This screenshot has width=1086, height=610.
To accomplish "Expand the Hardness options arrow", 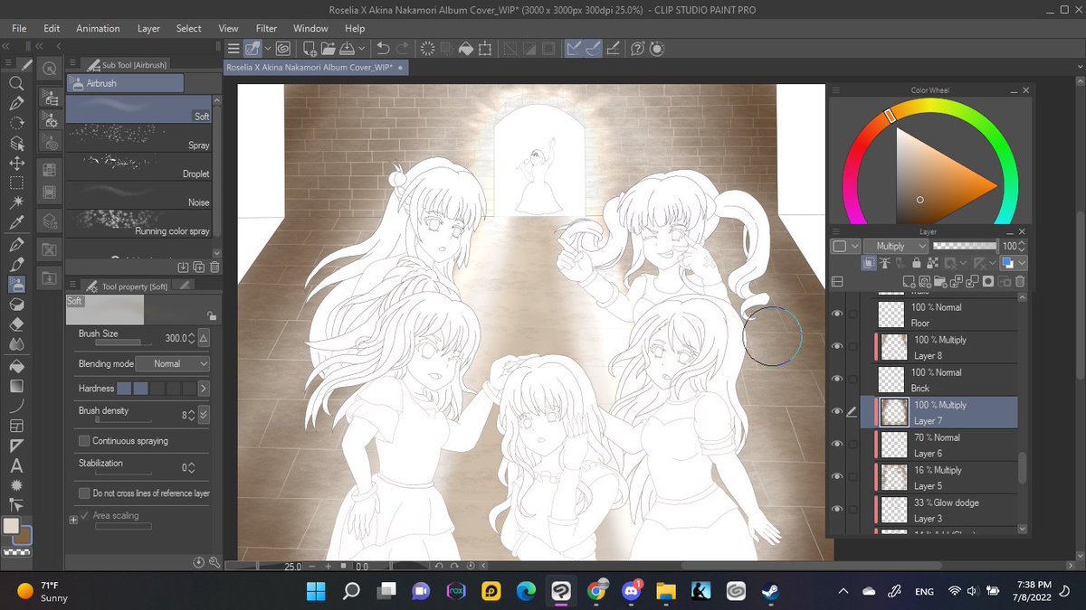I will click(x=204, y=389).
